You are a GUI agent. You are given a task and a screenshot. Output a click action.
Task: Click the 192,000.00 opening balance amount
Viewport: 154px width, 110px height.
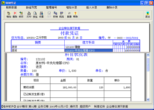[x=69, y=87]
